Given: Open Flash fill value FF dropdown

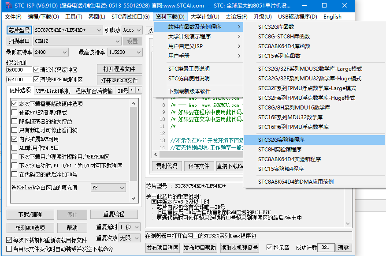Looking at the screenshot, I should tap(108, 188).
